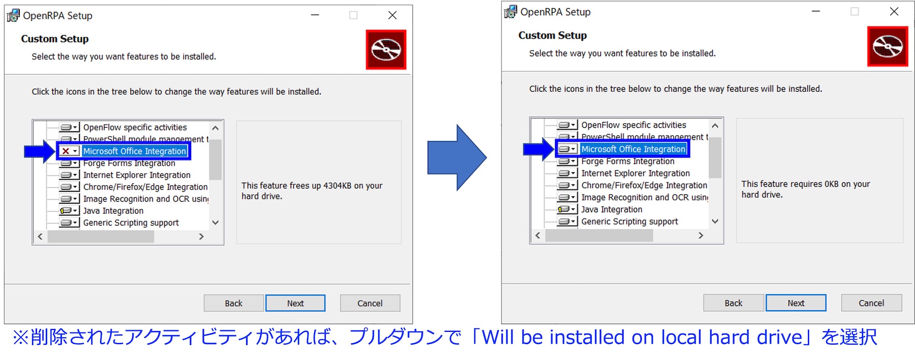915x362 pixels.
Task: Click horizontal scrollbar thumb in right feature tree
Action: pos(599,235)
